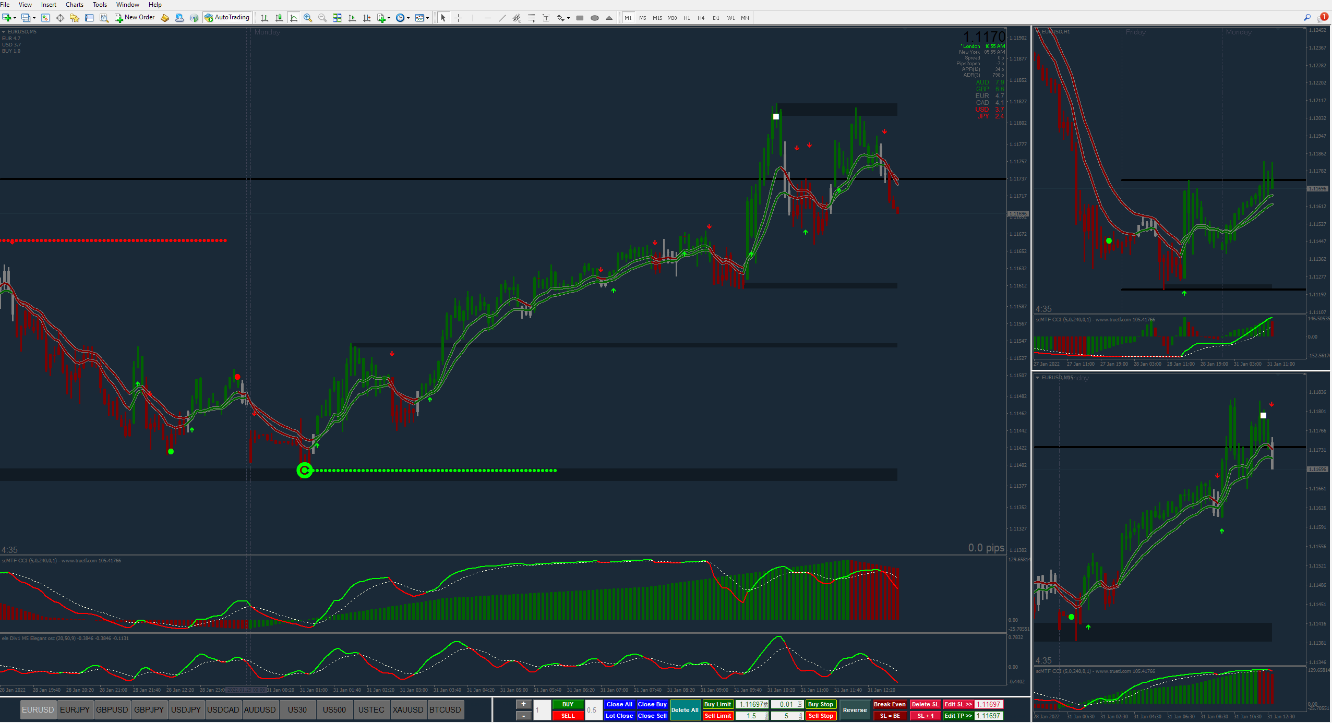Expand the Periodicity clock dropdown

coord(408,18)
